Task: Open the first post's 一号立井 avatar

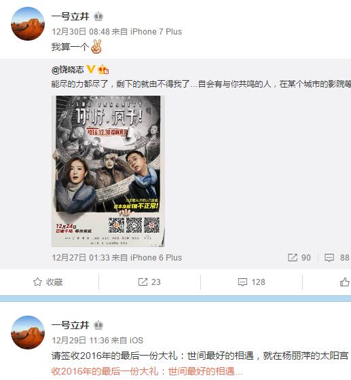Action: pyautogui.click(x=28, y=24)
